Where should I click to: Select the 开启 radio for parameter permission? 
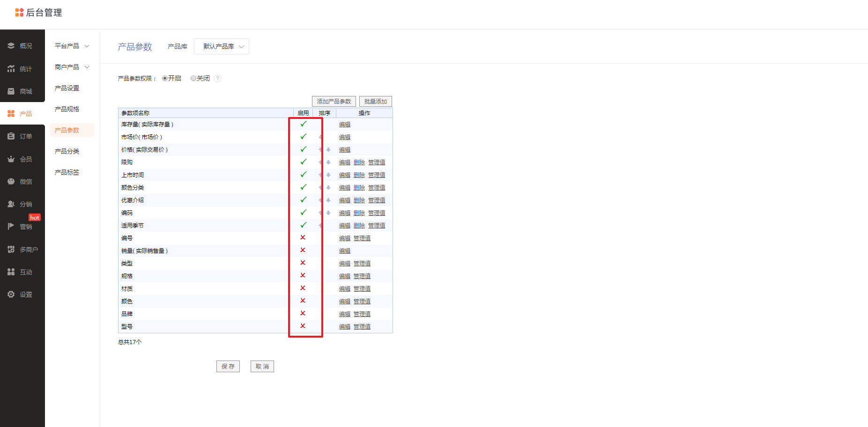coord(165,79)
